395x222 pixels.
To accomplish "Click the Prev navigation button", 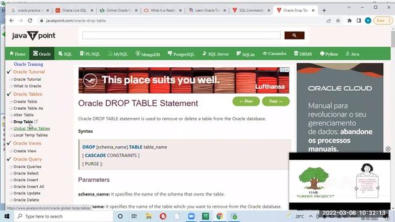I will [x=246, y=101].
